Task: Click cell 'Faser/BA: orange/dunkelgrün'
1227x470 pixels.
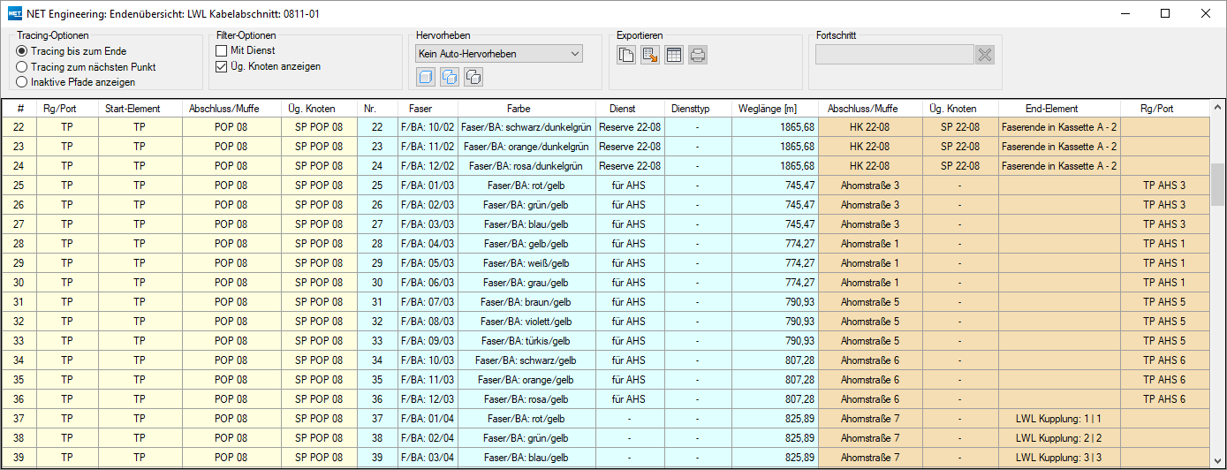Action: [x=526, y=147]
